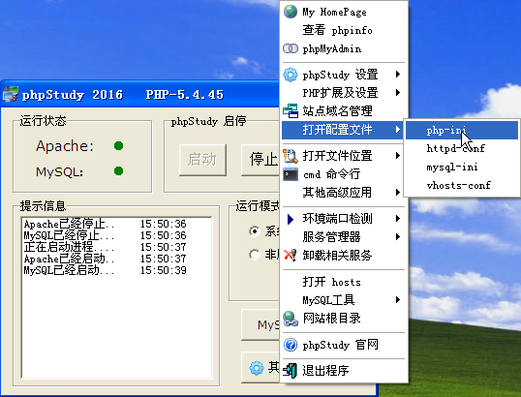This screenshot has height=397, width=521.
Task: Expand the phpStudy 设置 submenu arrow
Action: (398, 75)
